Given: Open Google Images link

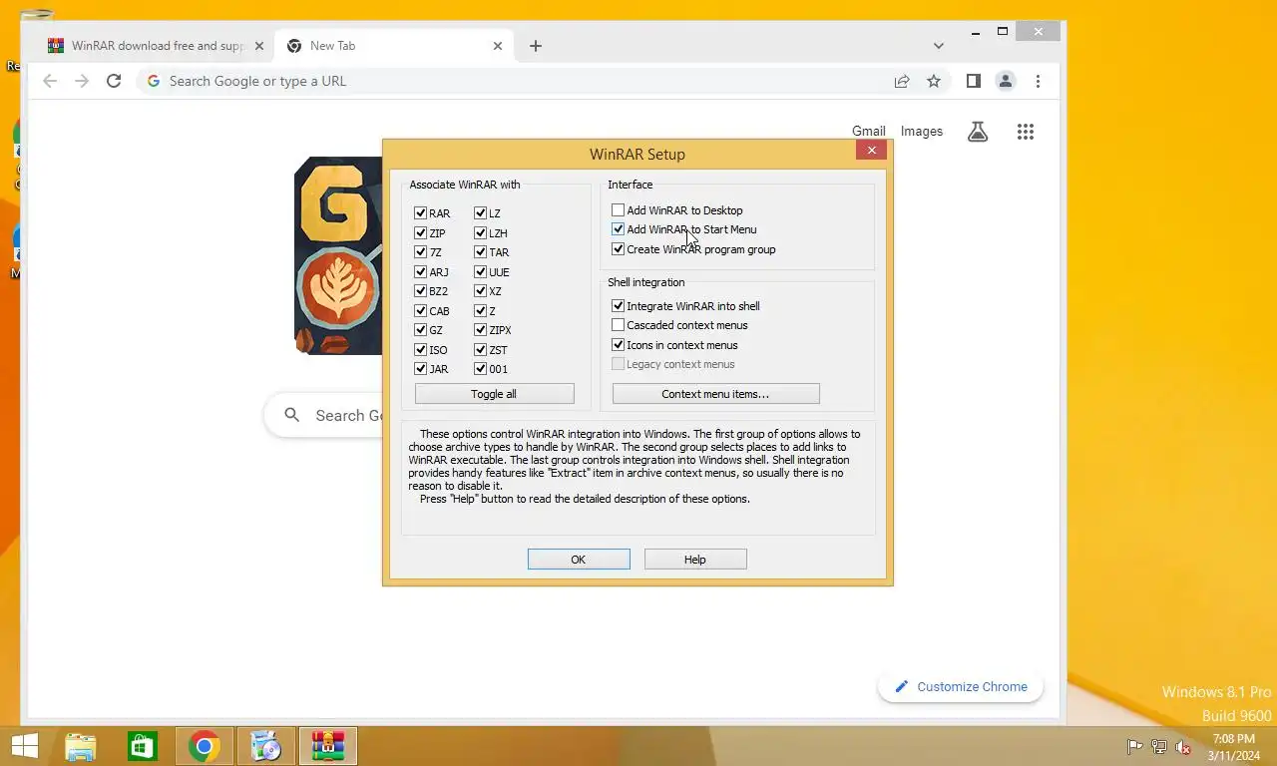Looking at the screenshot, I should [x=921, y=131].
